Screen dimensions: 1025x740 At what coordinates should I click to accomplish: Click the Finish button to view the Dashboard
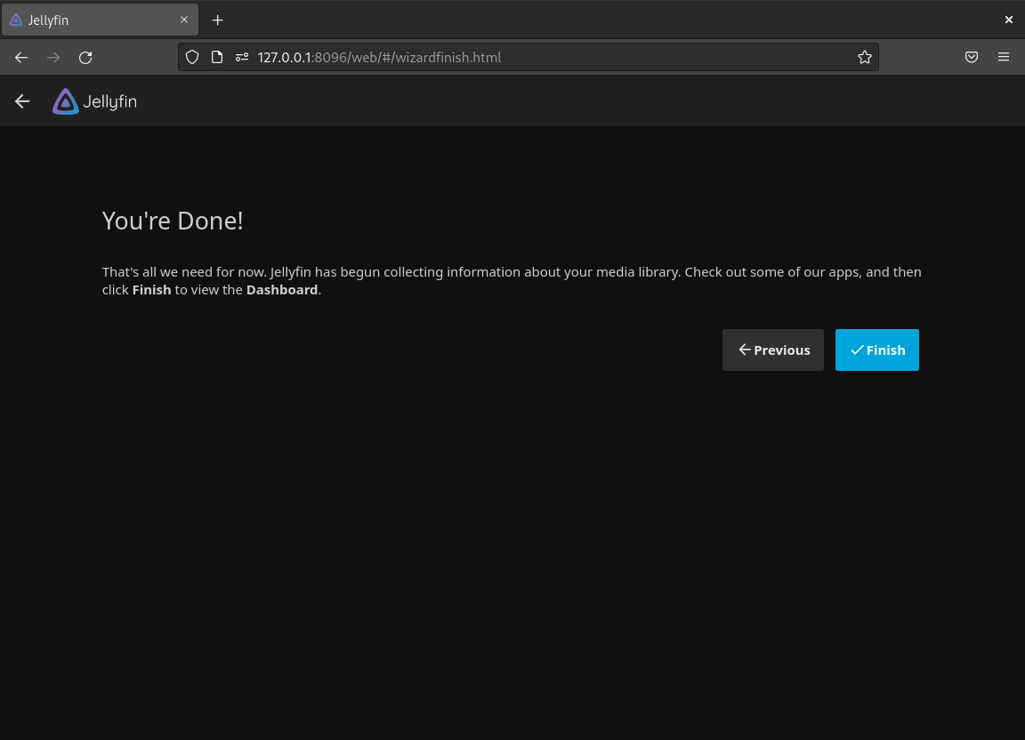click(x=877, y=350)
